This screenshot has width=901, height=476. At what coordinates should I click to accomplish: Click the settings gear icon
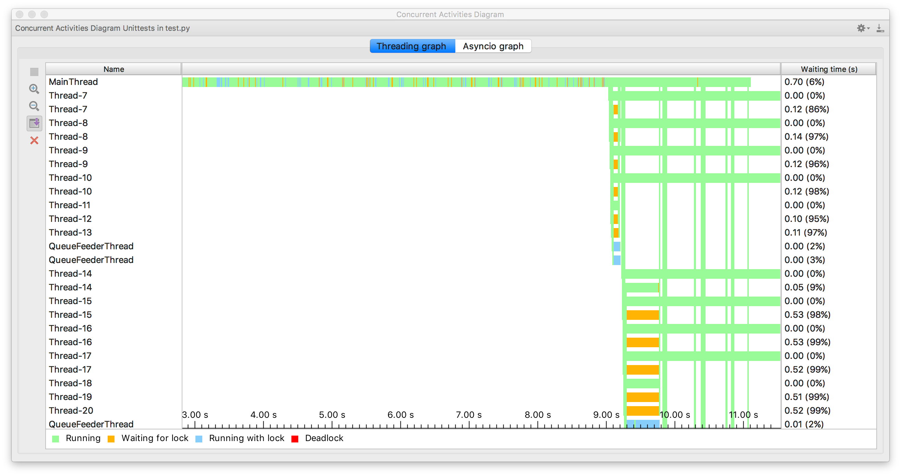click(861, 28)
